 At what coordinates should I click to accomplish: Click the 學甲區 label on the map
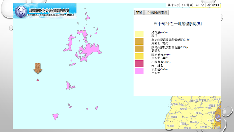[184, 109]
